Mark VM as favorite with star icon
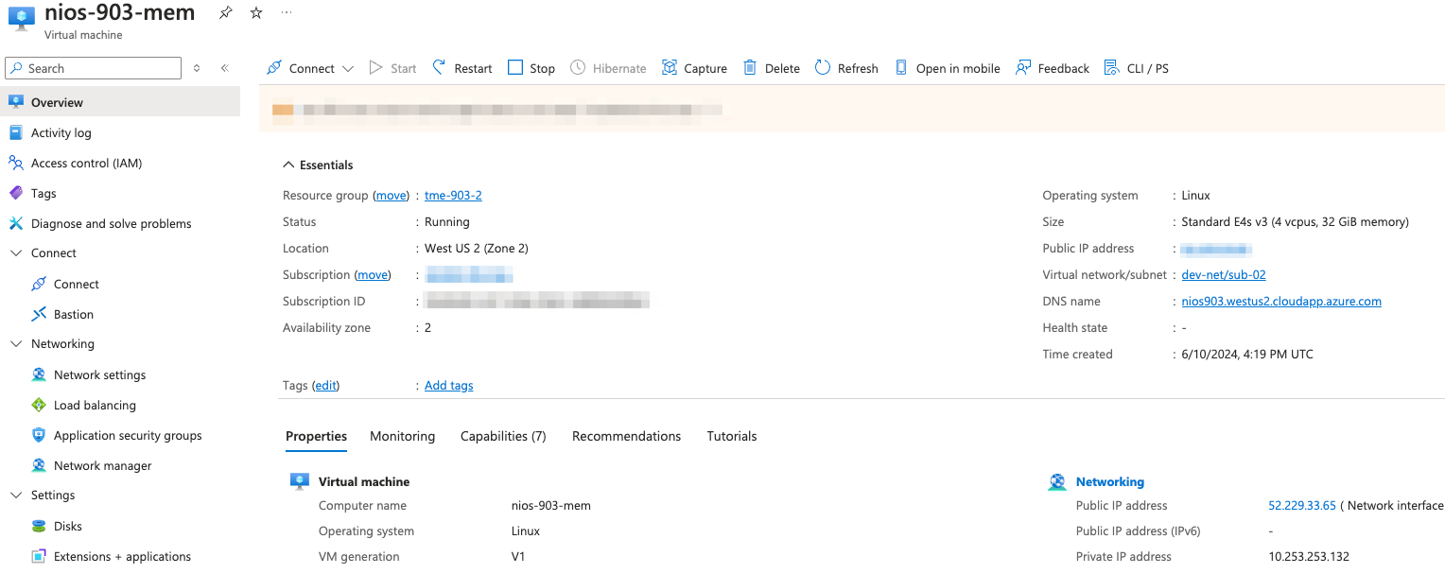The width and height of the screenshot is (1445, 574). 256,13
